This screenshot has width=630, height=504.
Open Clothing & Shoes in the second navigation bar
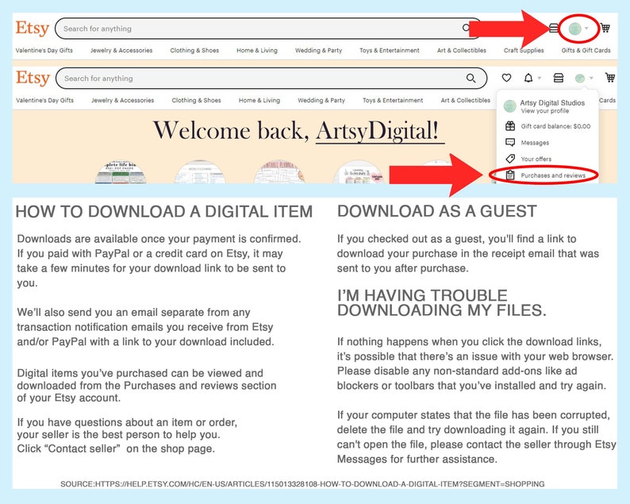(x=197, y=100)
